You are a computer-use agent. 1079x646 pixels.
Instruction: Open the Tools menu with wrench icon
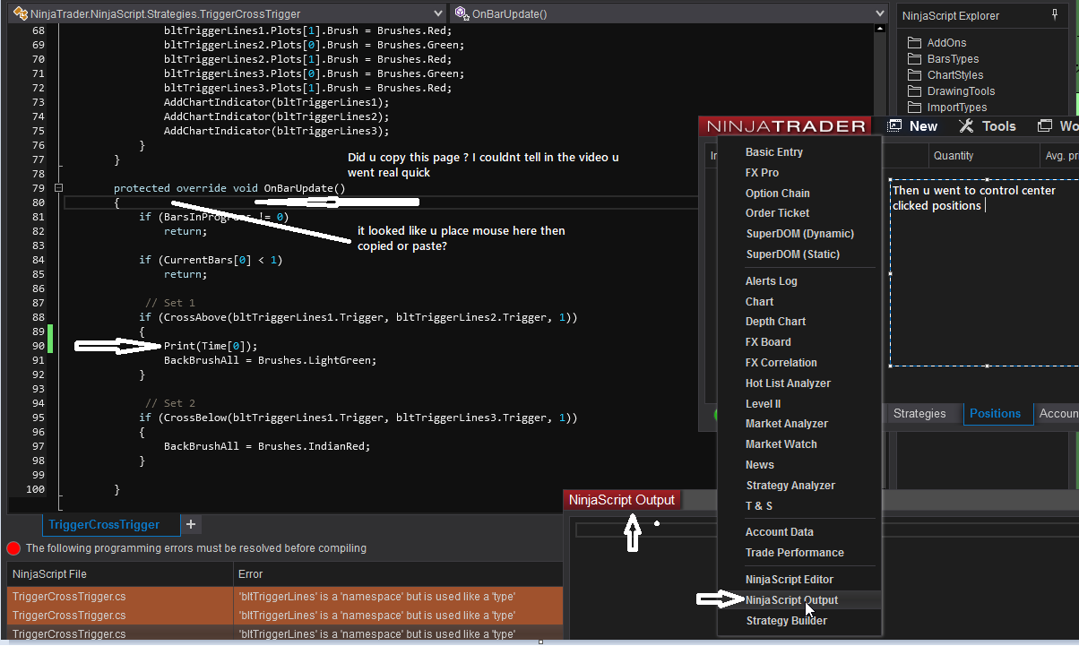[988, 126]
